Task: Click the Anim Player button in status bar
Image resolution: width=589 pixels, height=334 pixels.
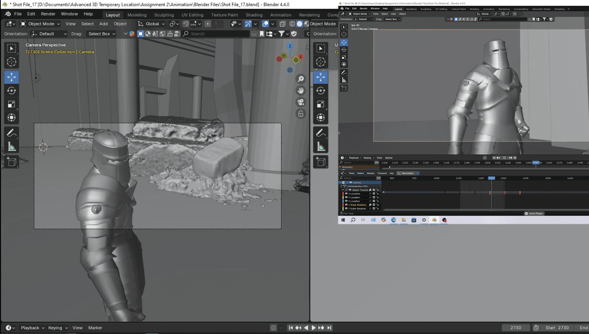Action: click(x=534, y=214)
